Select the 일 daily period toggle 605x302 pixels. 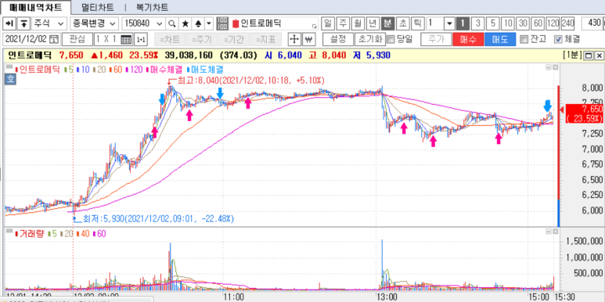pos(328,23)
